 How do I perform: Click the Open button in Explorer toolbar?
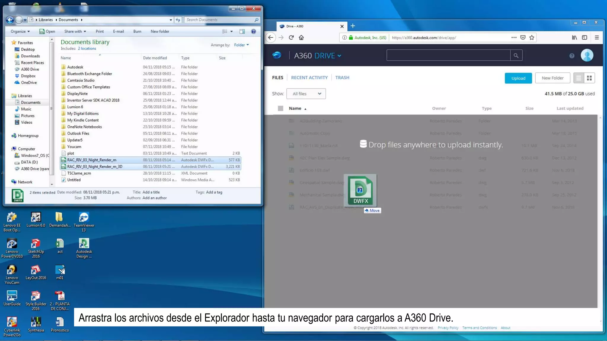tap(47, 31)
